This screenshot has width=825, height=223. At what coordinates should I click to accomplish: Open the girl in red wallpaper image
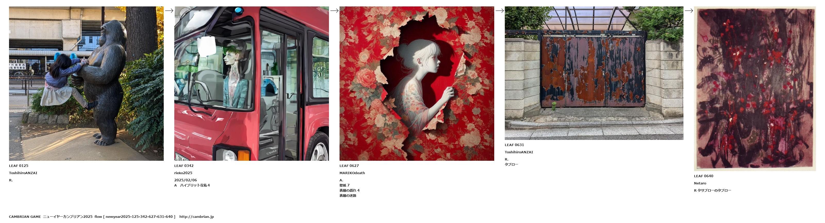[x=417, y=83]
